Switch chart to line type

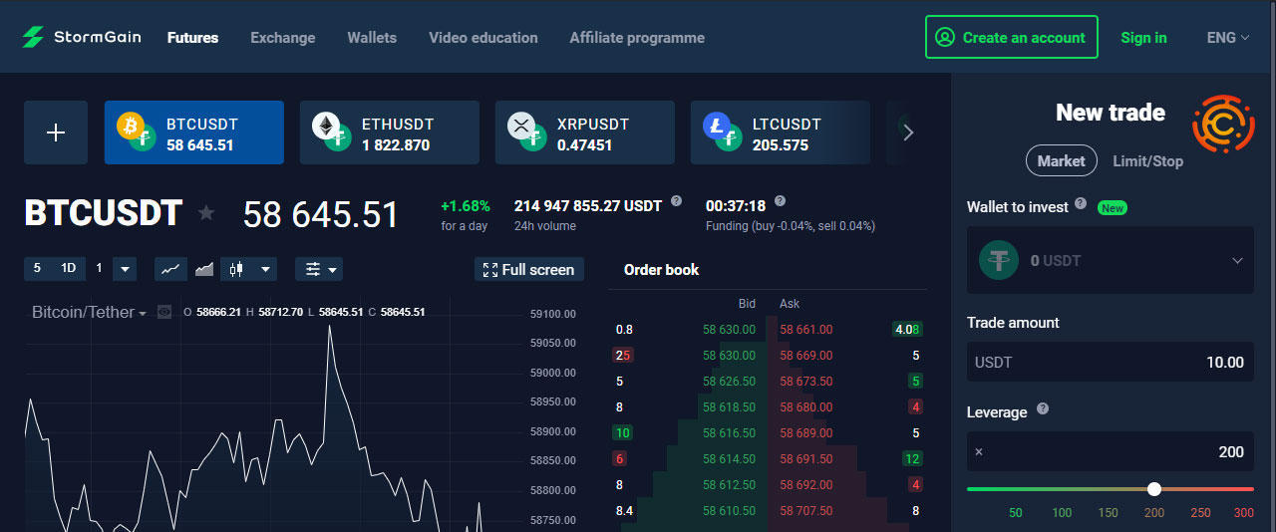(170, 269)
